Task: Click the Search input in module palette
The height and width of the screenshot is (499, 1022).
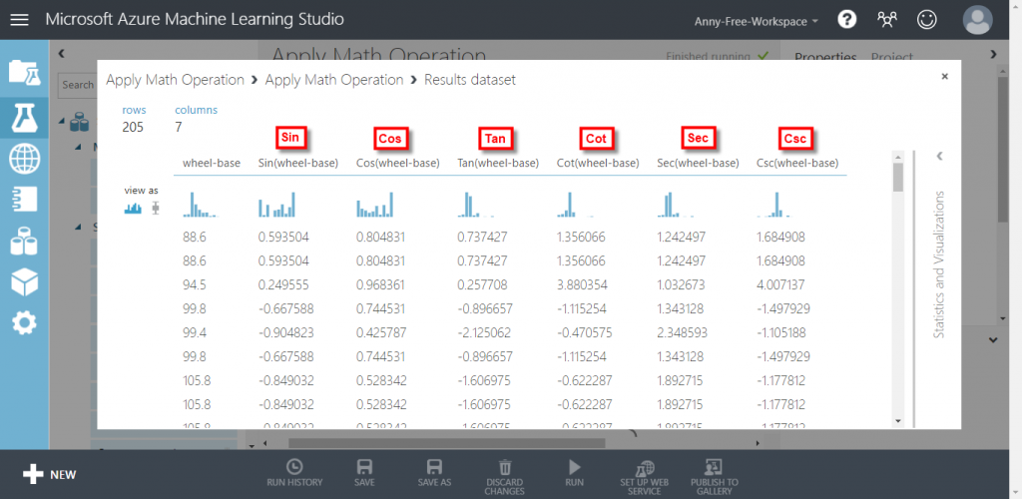Action: tap(77, 85)
